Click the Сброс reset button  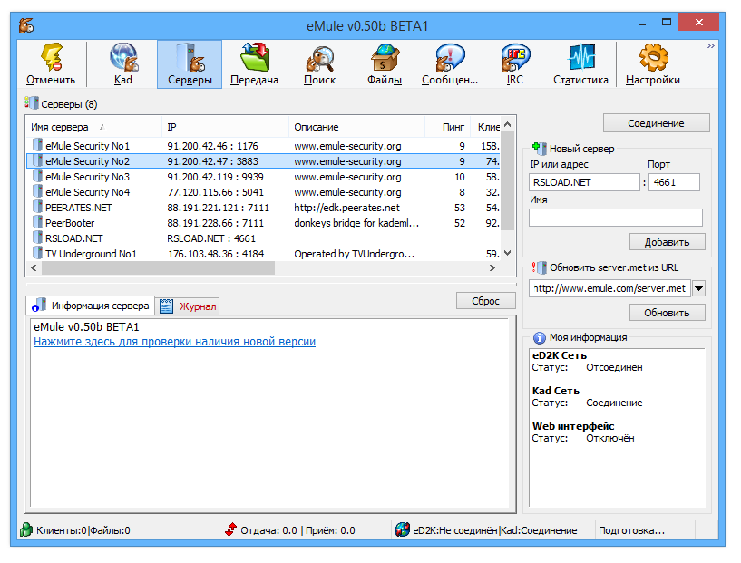(486, 301)
